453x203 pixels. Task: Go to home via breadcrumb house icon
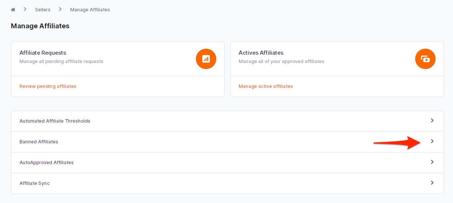[13, 10]
